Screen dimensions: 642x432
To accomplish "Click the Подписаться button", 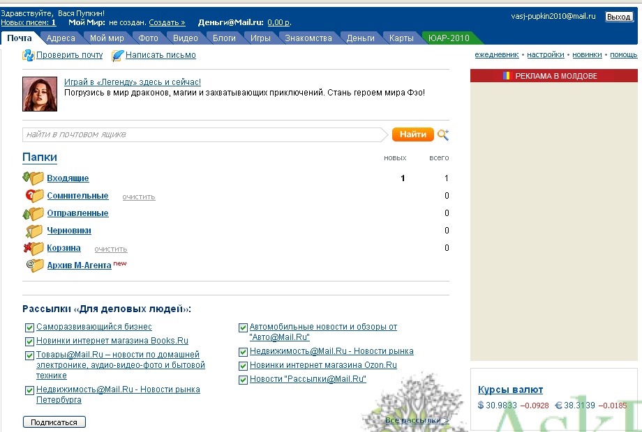I will 54,422.
